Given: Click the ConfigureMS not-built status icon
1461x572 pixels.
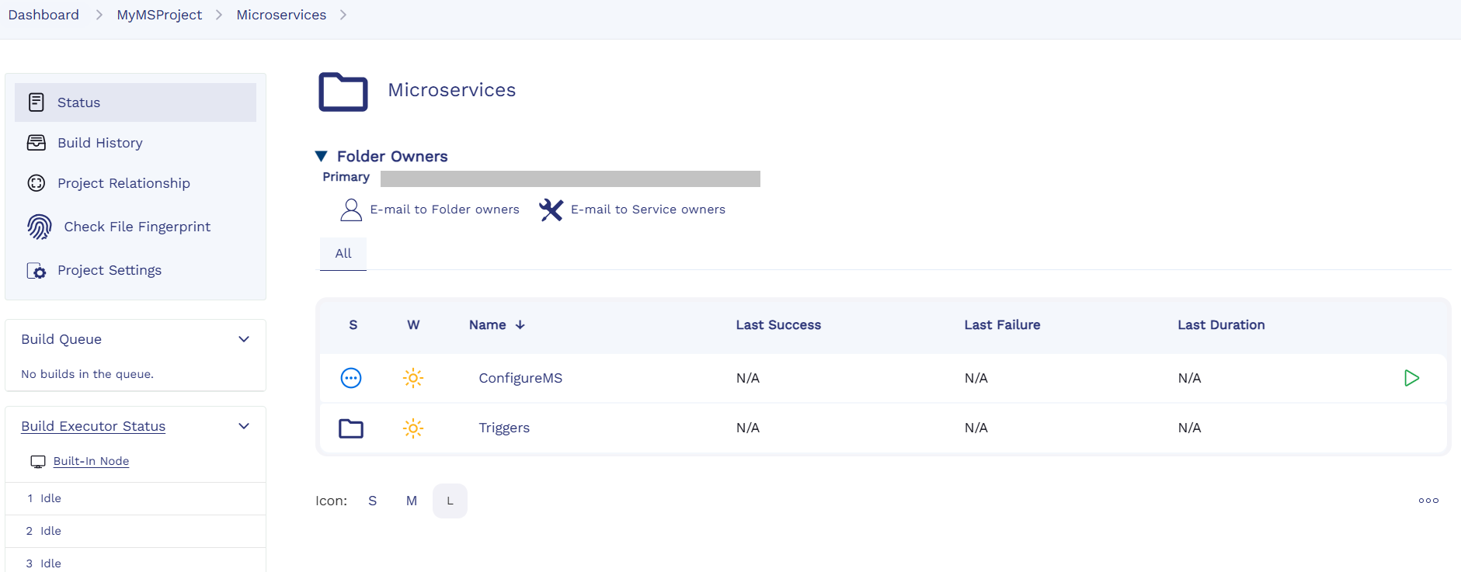Looking at the screenshot, I should (351, 378).
